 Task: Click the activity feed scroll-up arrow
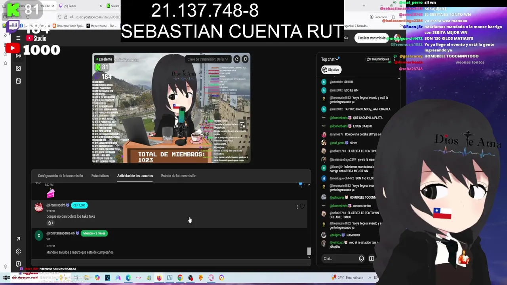click(309, 185)
